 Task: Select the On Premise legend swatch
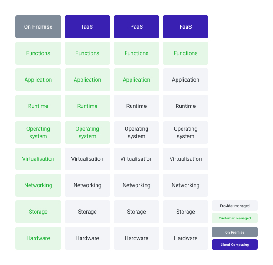(234, 232)
